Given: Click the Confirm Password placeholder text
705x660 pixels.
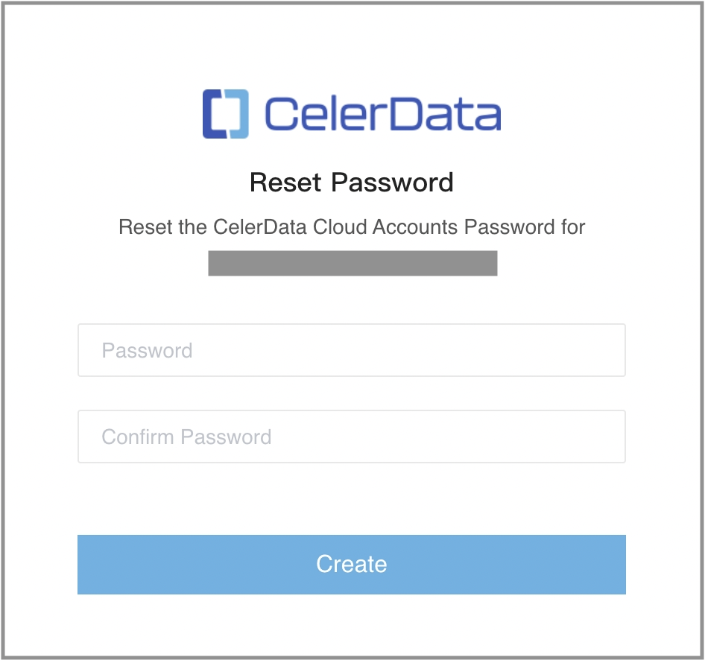Looking at the screenshot, I should 186,437.
